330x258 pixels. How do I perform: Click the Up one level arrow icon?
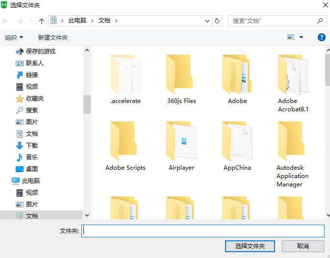42,21
